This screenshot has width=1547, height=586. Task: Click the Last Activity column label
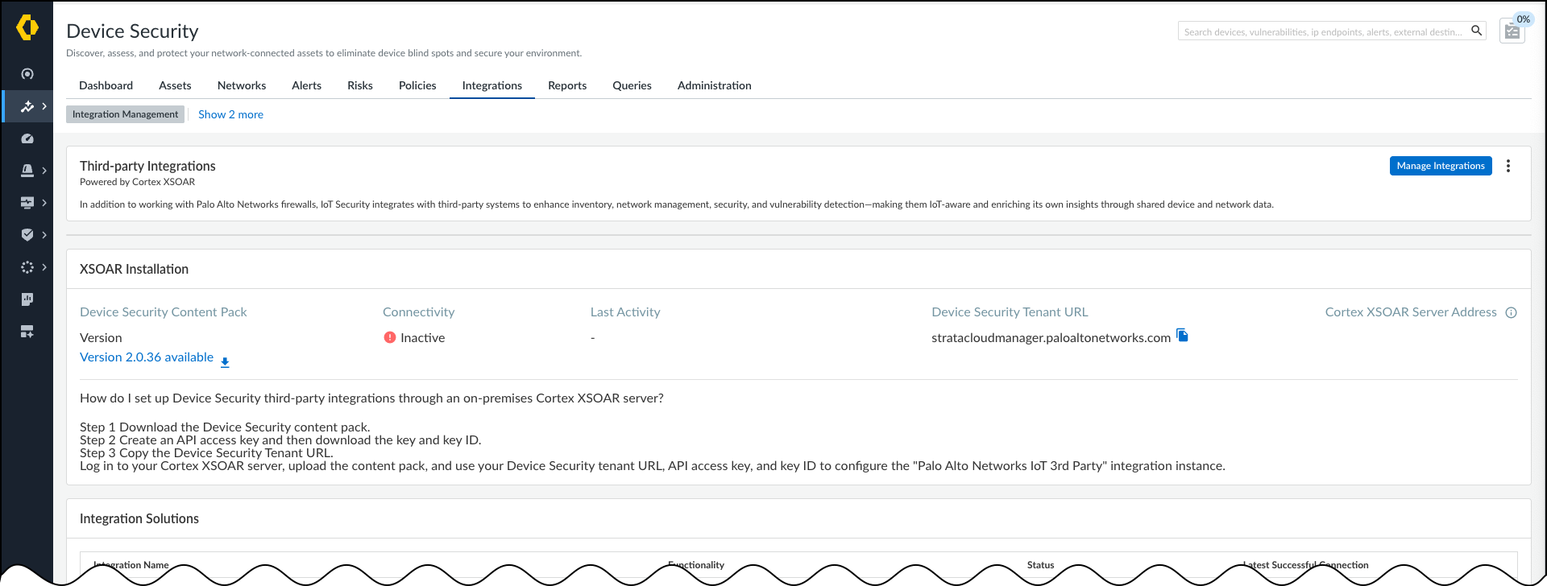pos(625,312)
